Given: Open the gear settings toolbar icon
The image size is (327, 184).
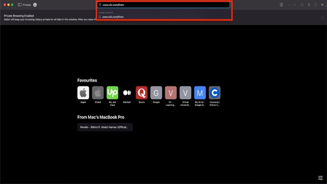Looking at the screenshot, I should point(302,4).
